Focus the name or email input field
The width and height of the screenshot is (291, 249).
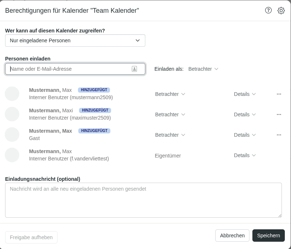coord(69,69)
